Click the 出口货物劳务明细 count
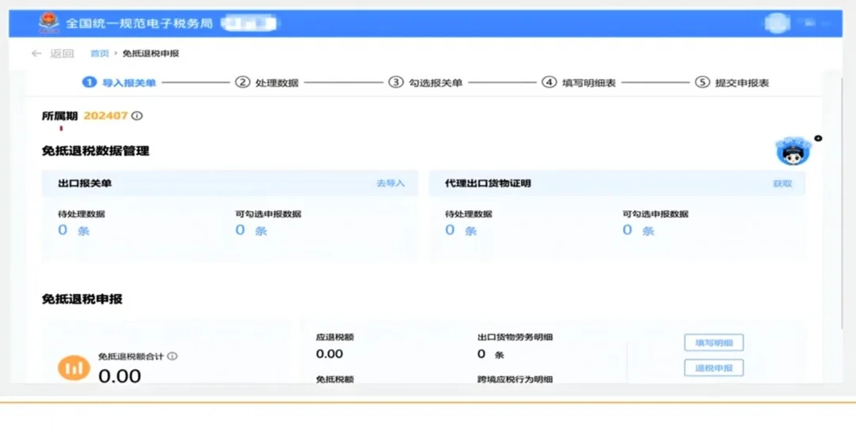Screen dimensions: 856x440 pyautogui.click(x=490, y=355)
